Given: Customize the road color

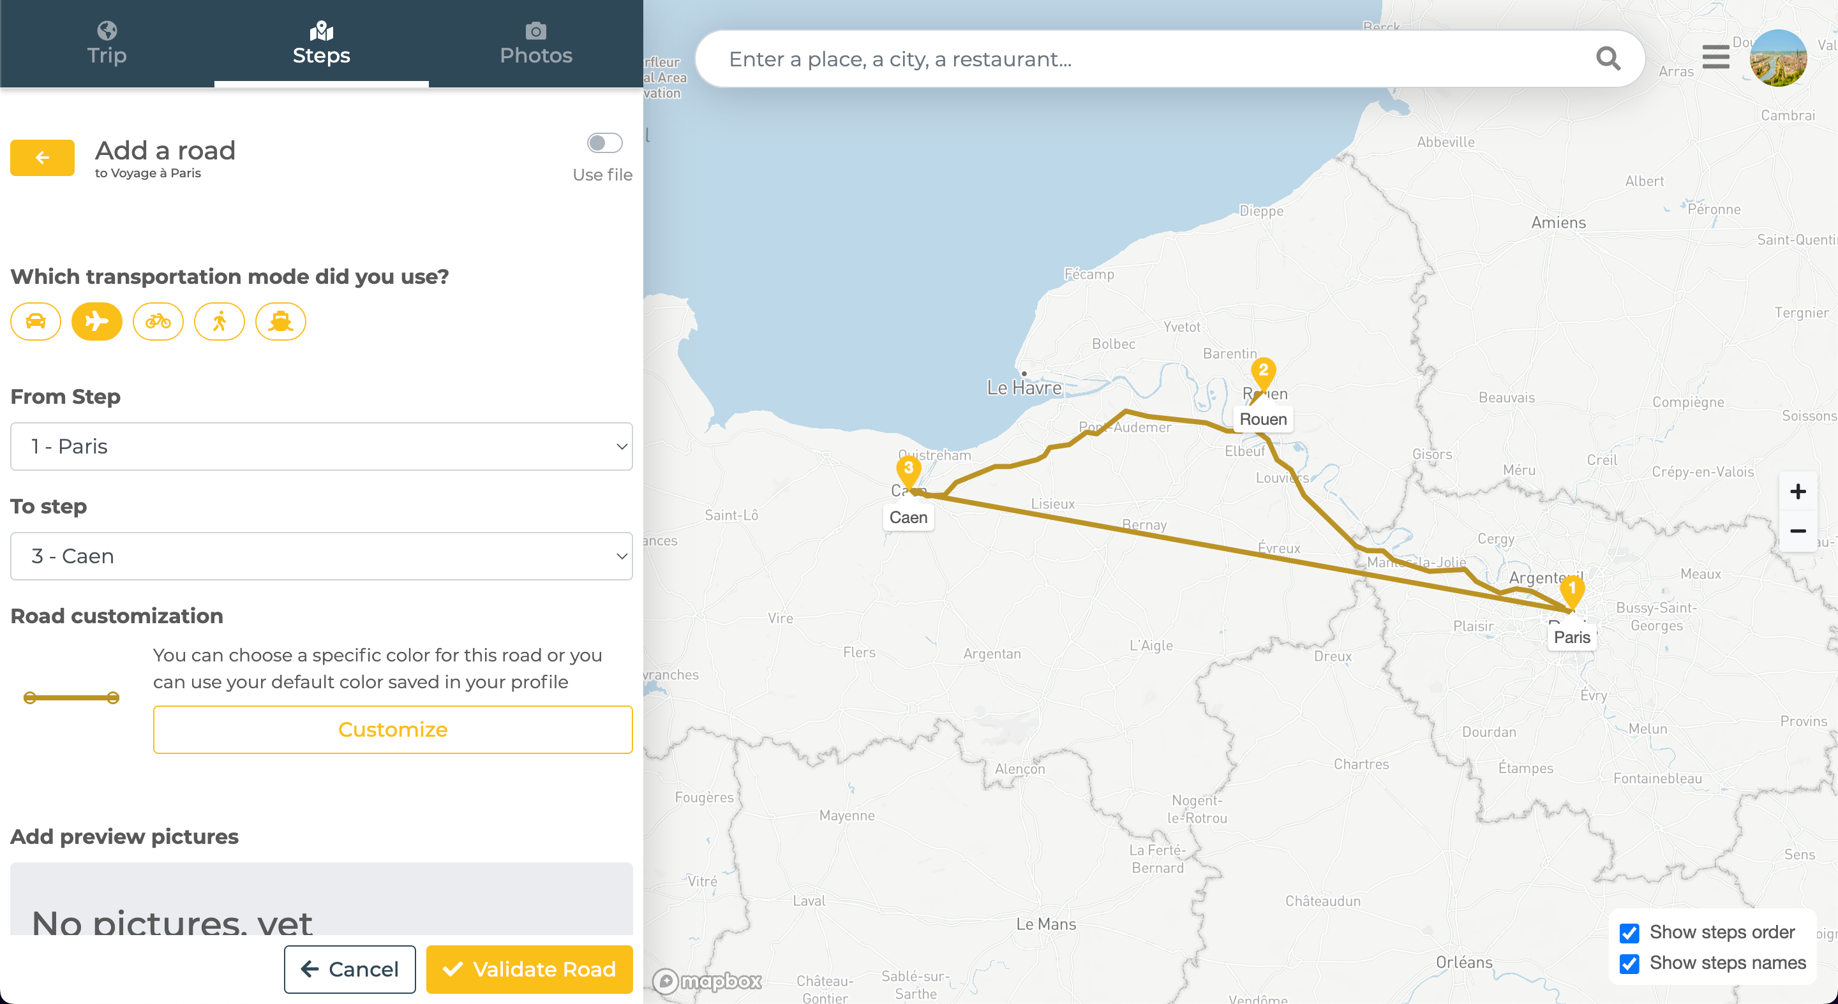Looking at the screenshot, I should 392,730.
